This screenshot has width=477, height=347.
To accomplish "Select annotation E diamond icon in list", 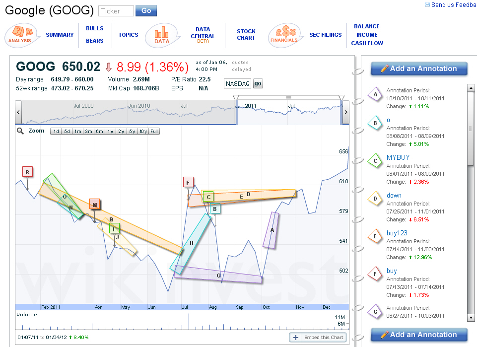I will [375, 236].
